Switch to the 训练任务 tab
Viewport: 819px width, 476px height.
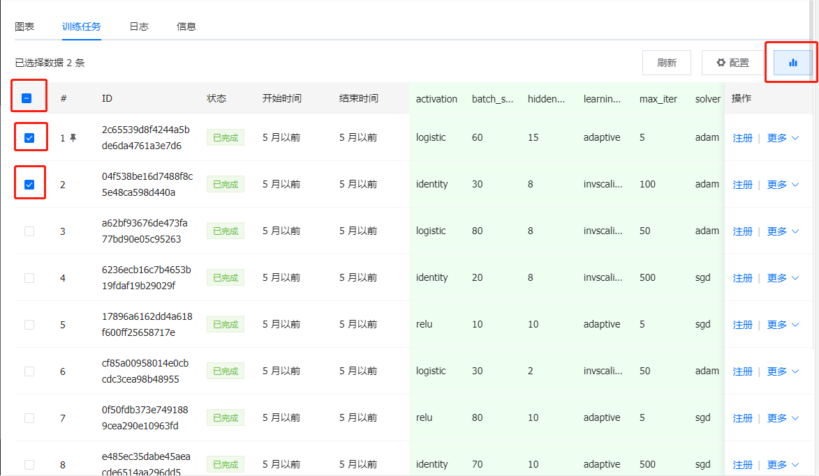[x=82, y=26]
